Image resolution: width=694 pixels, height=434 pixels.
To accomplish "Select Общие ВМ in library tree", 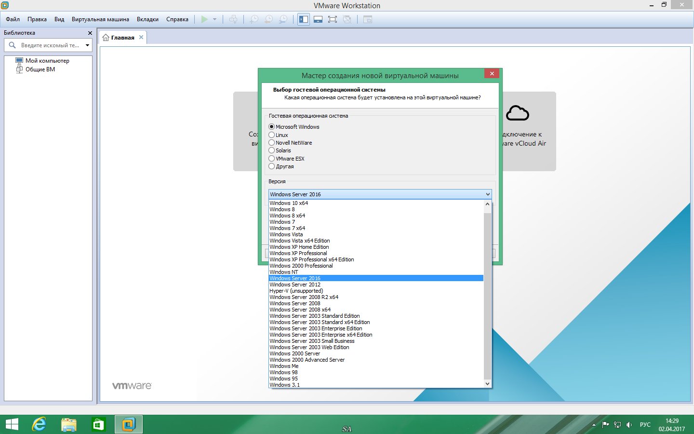I will point(35,69).
